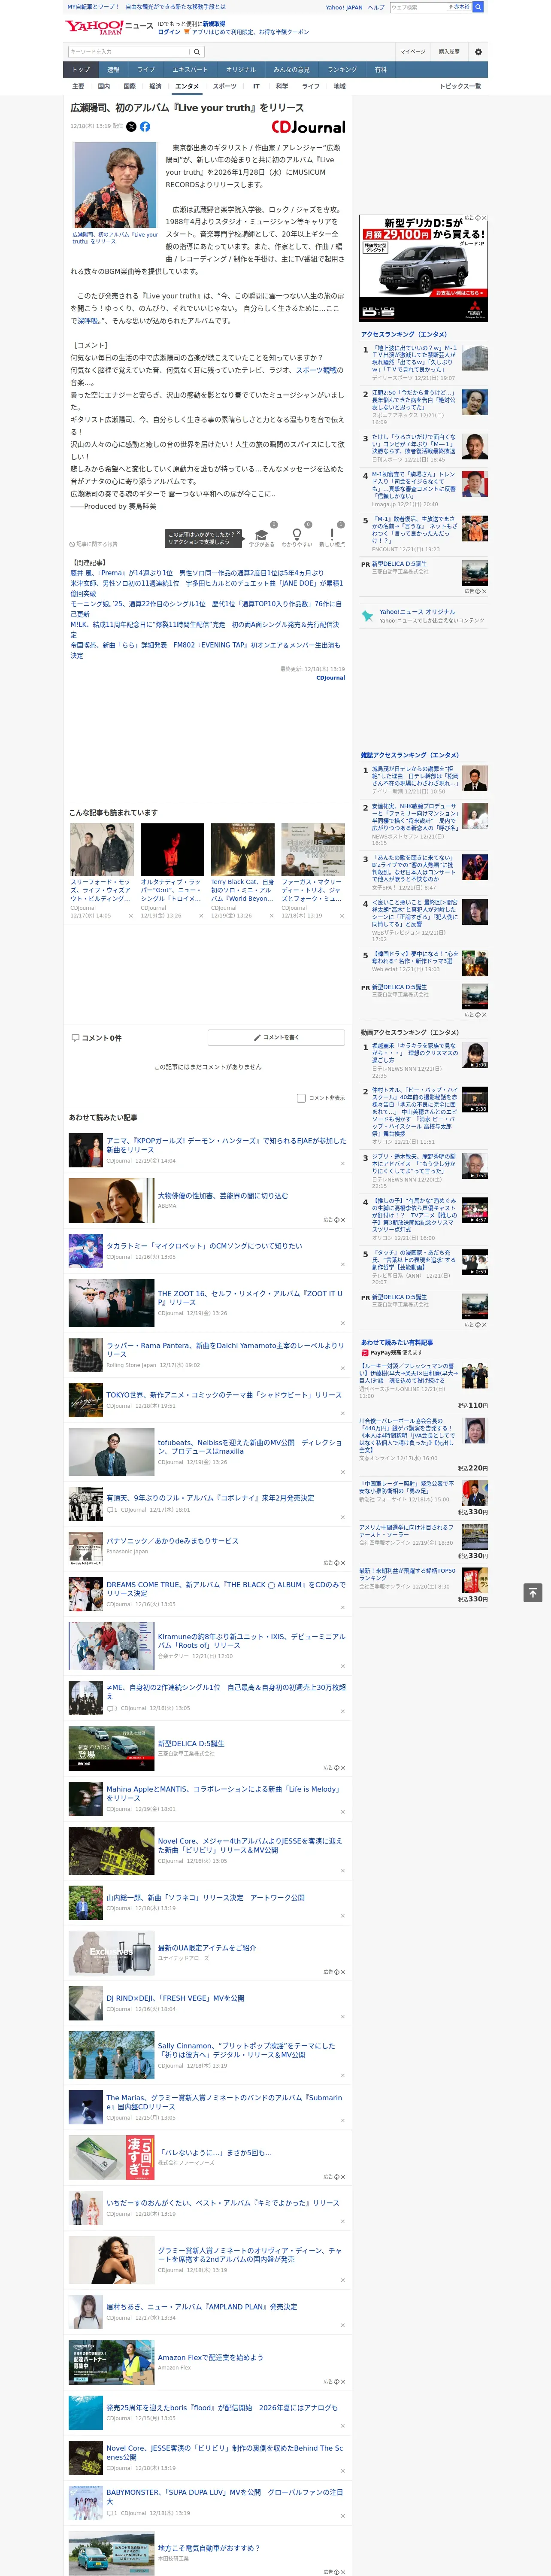
Task: Focus the キーワードを入力 search field
Action: (129, 52)
